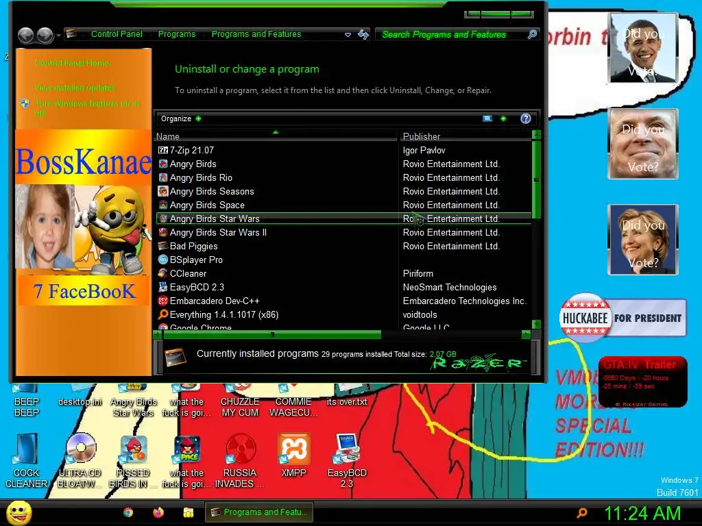Open Turn Windows features on or off

point(87,108)
